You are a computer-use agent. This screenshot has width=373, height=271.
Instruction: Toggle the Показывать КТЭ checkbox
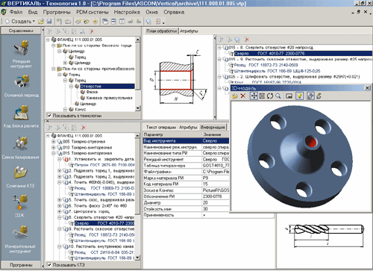pyautogui.click(x=49, y=265)
